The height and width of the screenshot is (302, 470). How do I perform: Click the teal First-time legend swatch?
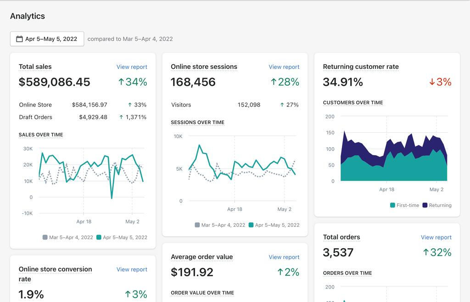pyautogui.click(x=393, y=205)
